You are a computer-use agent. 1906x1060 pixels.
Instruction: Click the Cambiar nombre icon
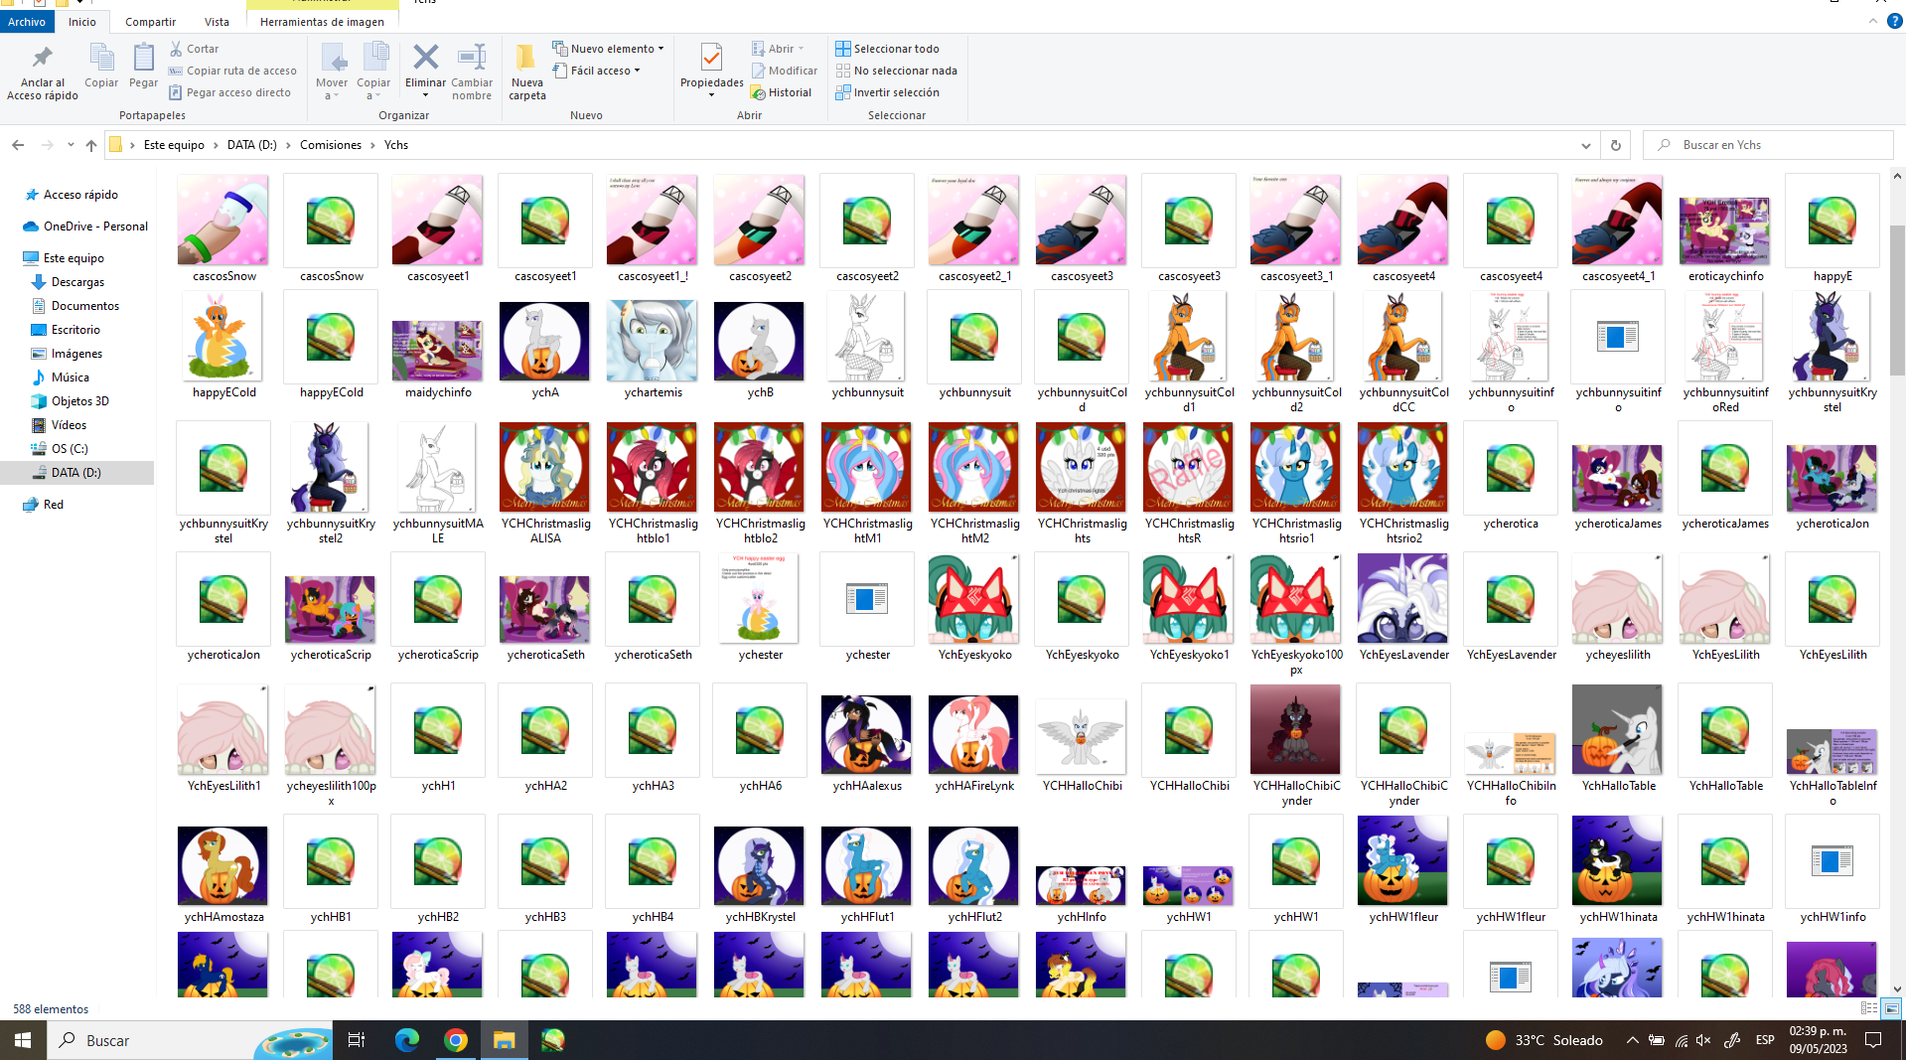472,58
